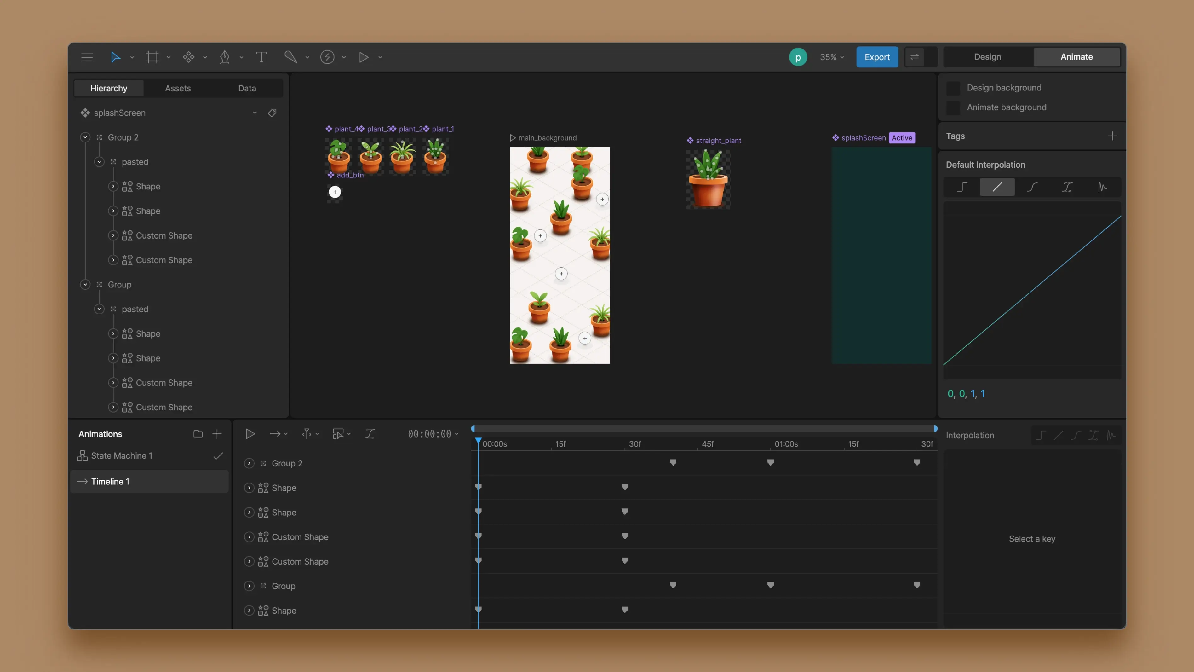Switch to Animate mode
Screen dimensions: 1194x672
1076,57
